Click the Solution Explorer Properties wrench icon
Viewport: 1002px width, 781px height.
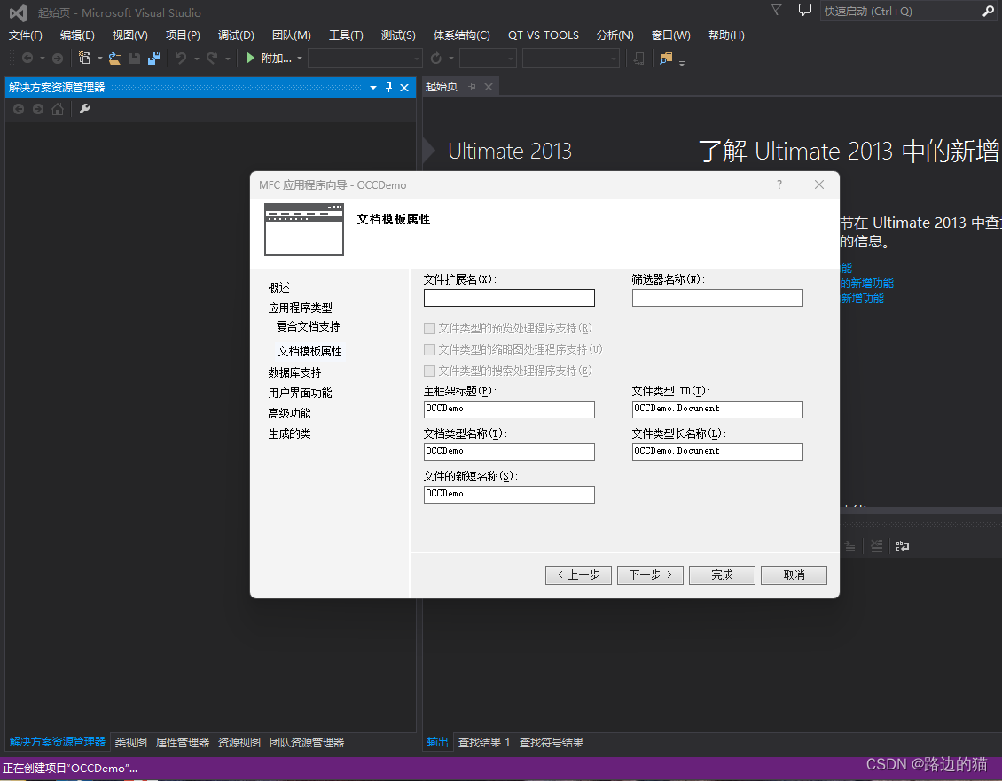click(84, 109)
